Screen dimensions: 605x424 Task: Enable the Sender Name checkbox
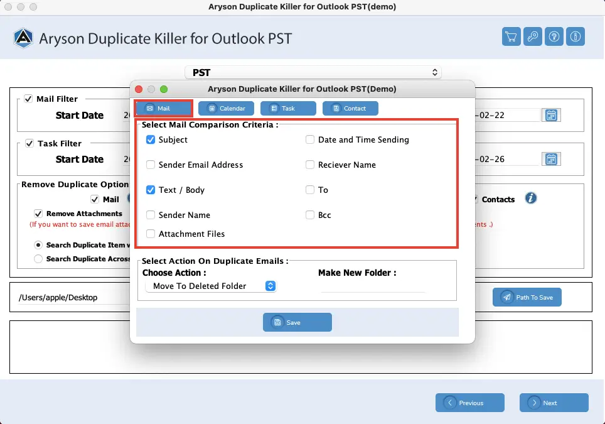[x=151, y=215]
